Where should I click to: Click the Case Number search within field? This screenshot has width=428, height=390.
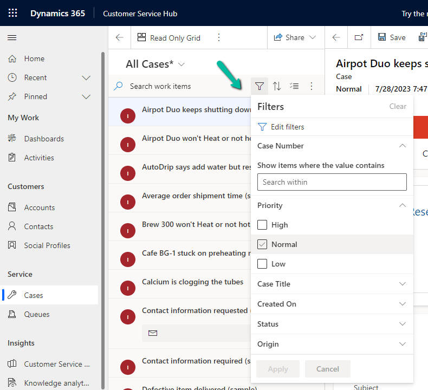332,182
